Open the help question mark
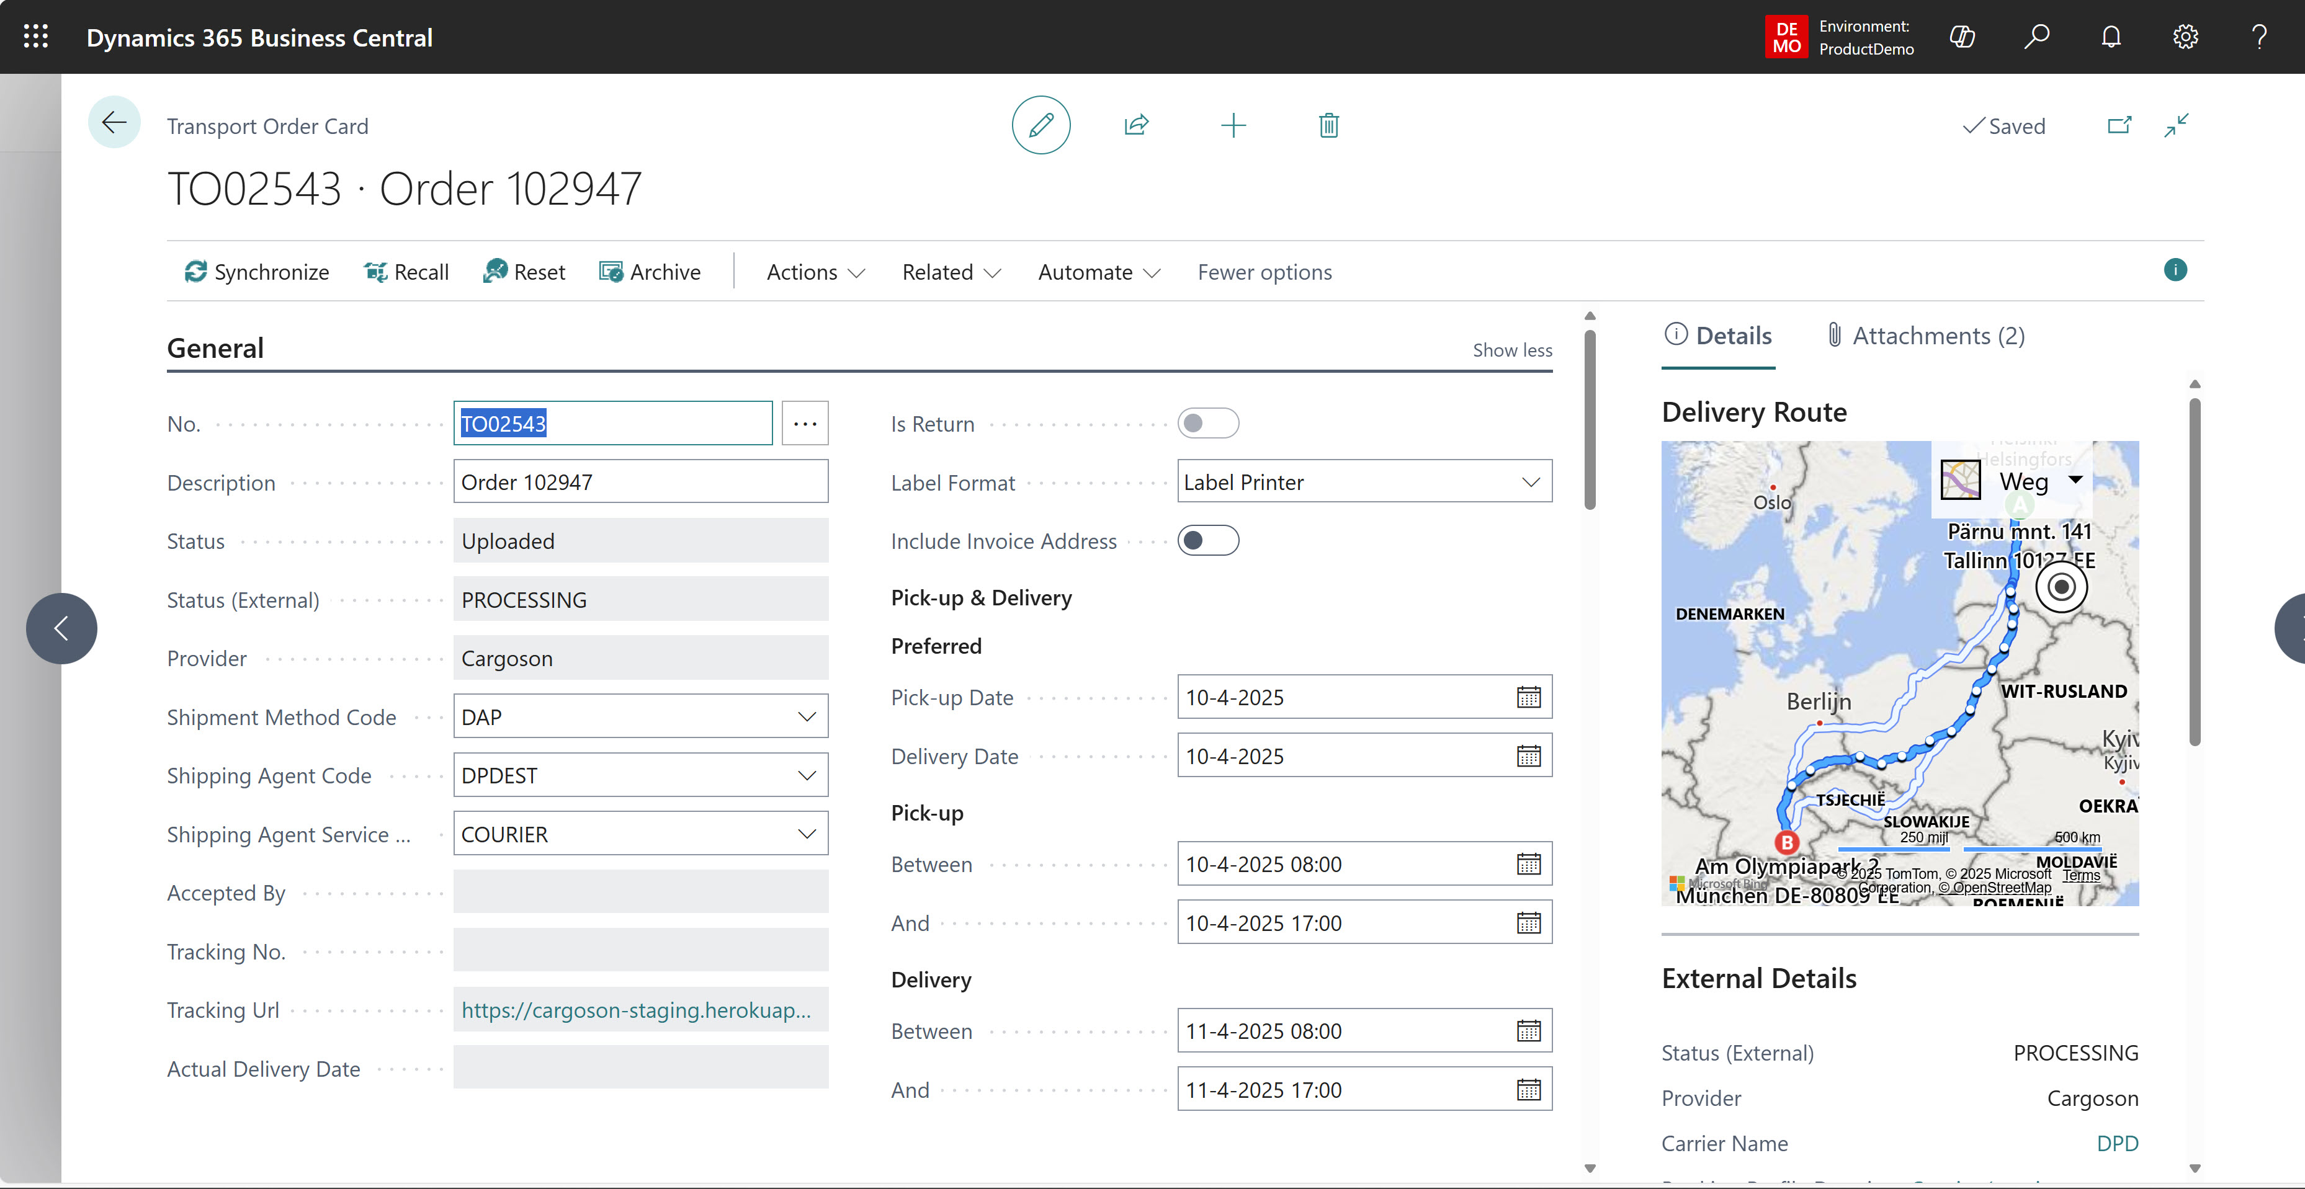The image size is (2305, 1189). (x=2259, y=37)
